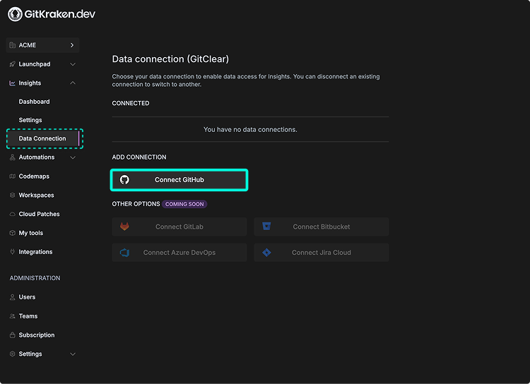Open the Insights Dashboard page

pyautogui.click(x=34, y=102)
